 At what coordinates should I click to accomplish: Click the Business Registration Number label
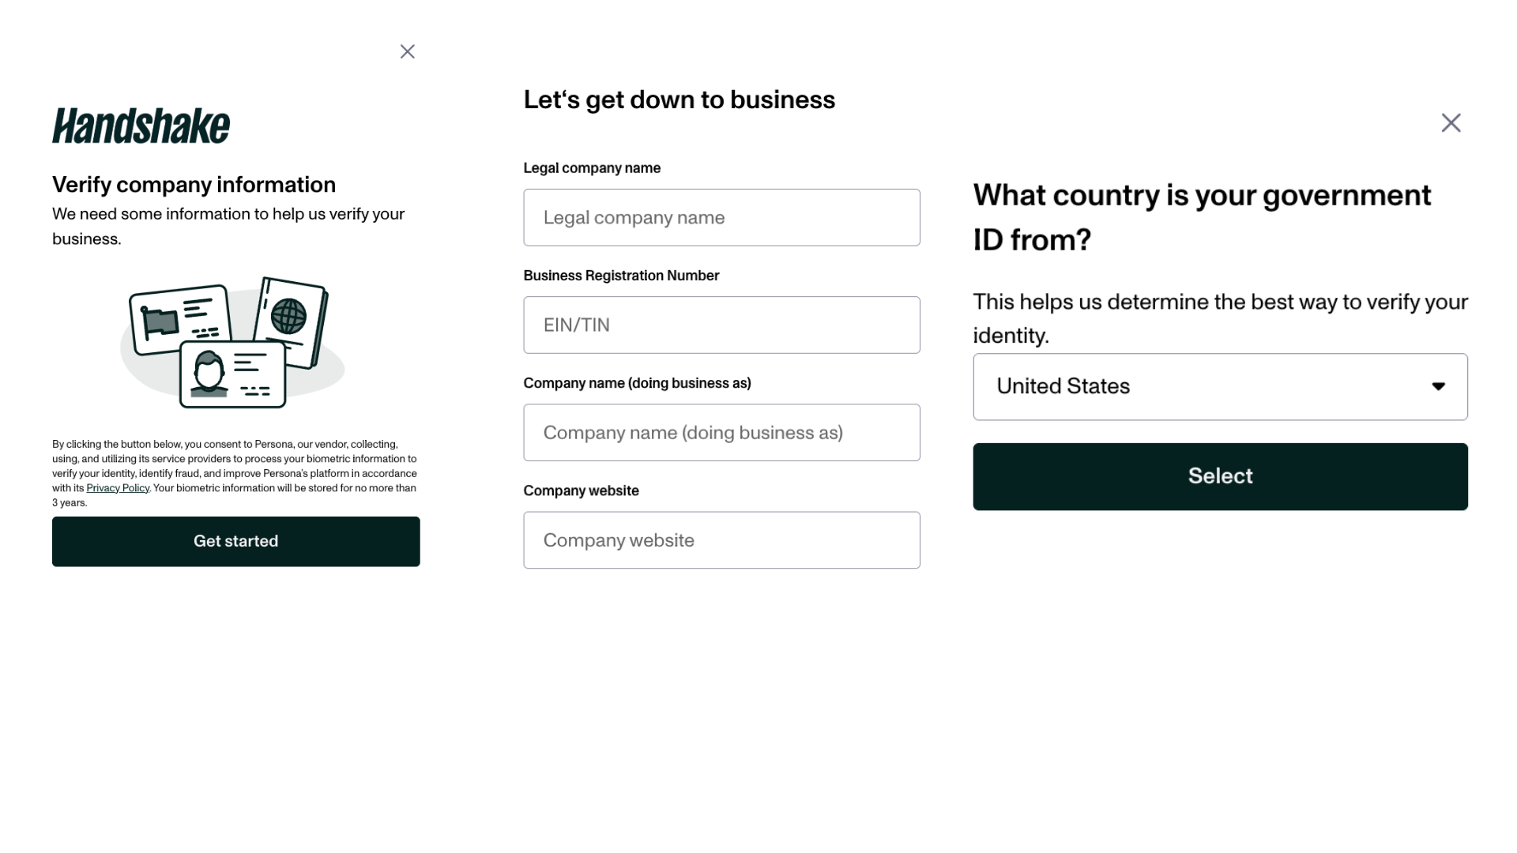click(621, 276)
